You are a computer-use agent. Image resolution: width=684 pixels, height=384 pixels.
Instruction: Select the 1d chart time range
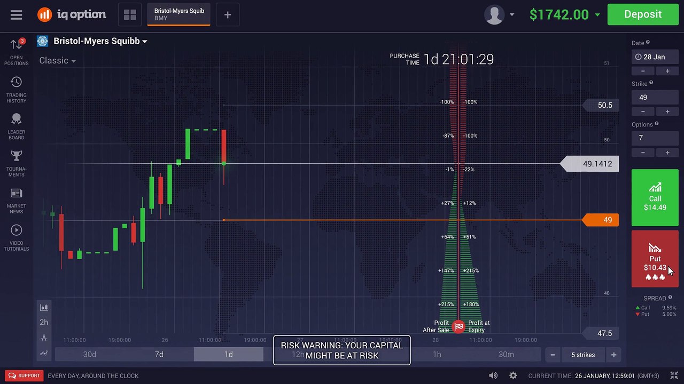click(x=229, y=355)
